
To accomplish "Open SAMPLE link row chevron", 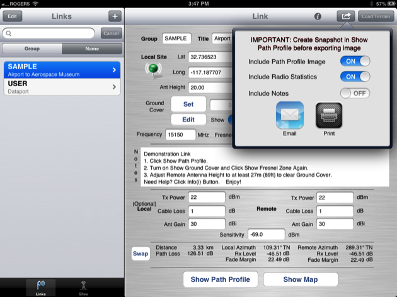I will click(x=114, y=70).
